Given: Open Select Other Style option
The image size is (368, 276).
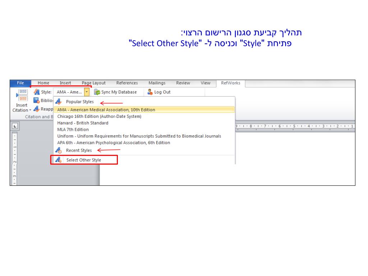Looking at the screenshot, I should (84, 160).
